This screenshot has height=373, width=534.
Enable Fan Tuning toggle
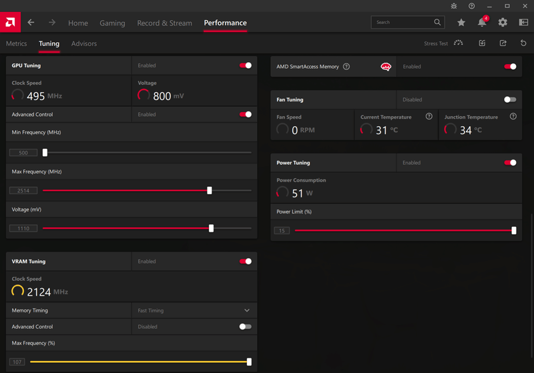click(510, 99)
